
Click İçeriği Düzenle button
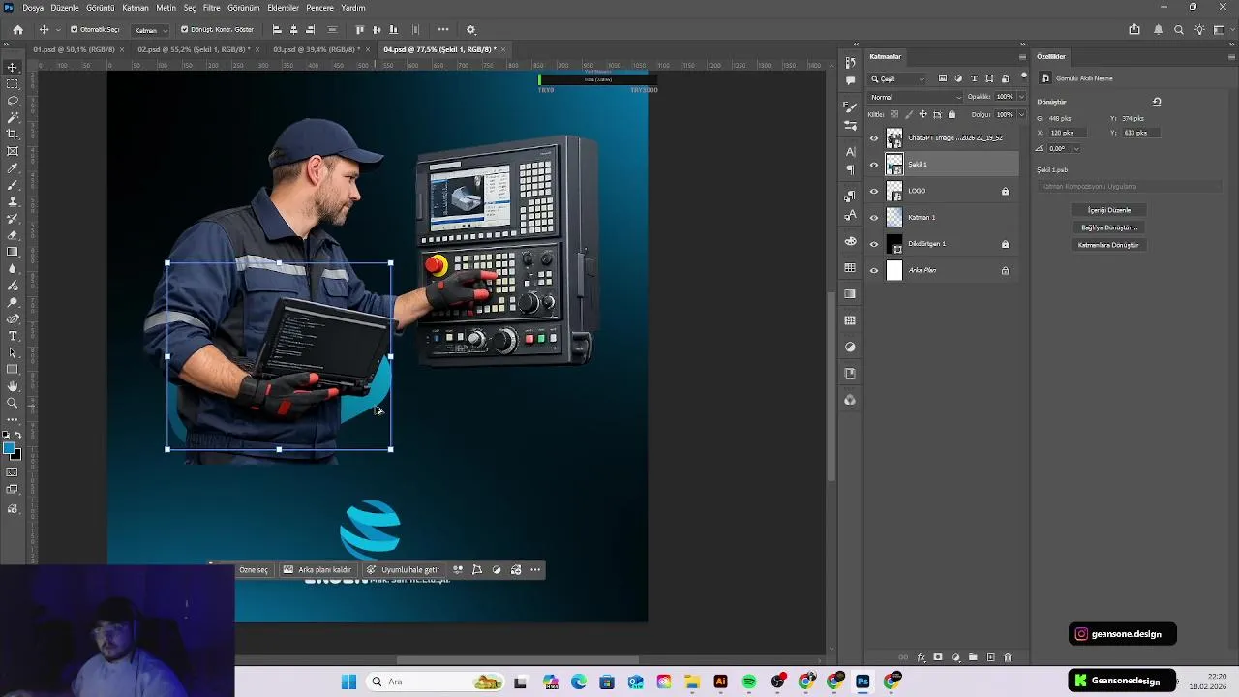click(x=1108, y=210)
